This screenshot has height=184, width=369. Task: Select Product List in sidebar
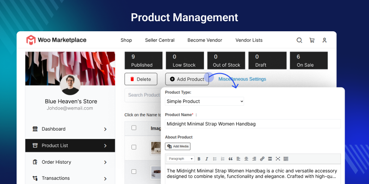tap(70, 145)
